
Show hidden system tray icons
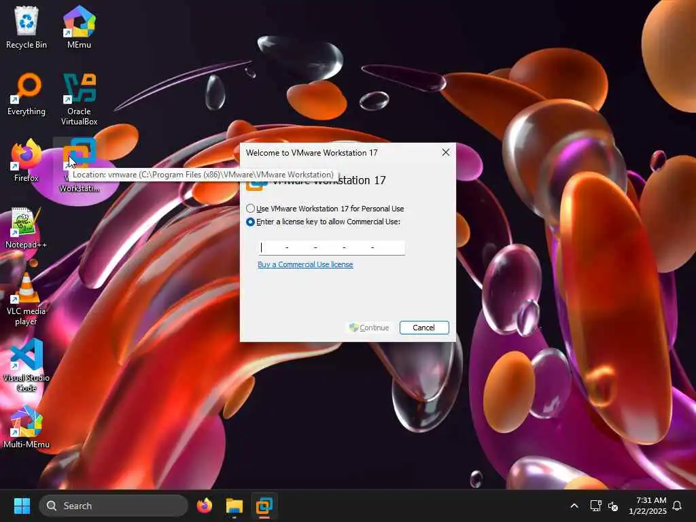click(x=574, y=506)
